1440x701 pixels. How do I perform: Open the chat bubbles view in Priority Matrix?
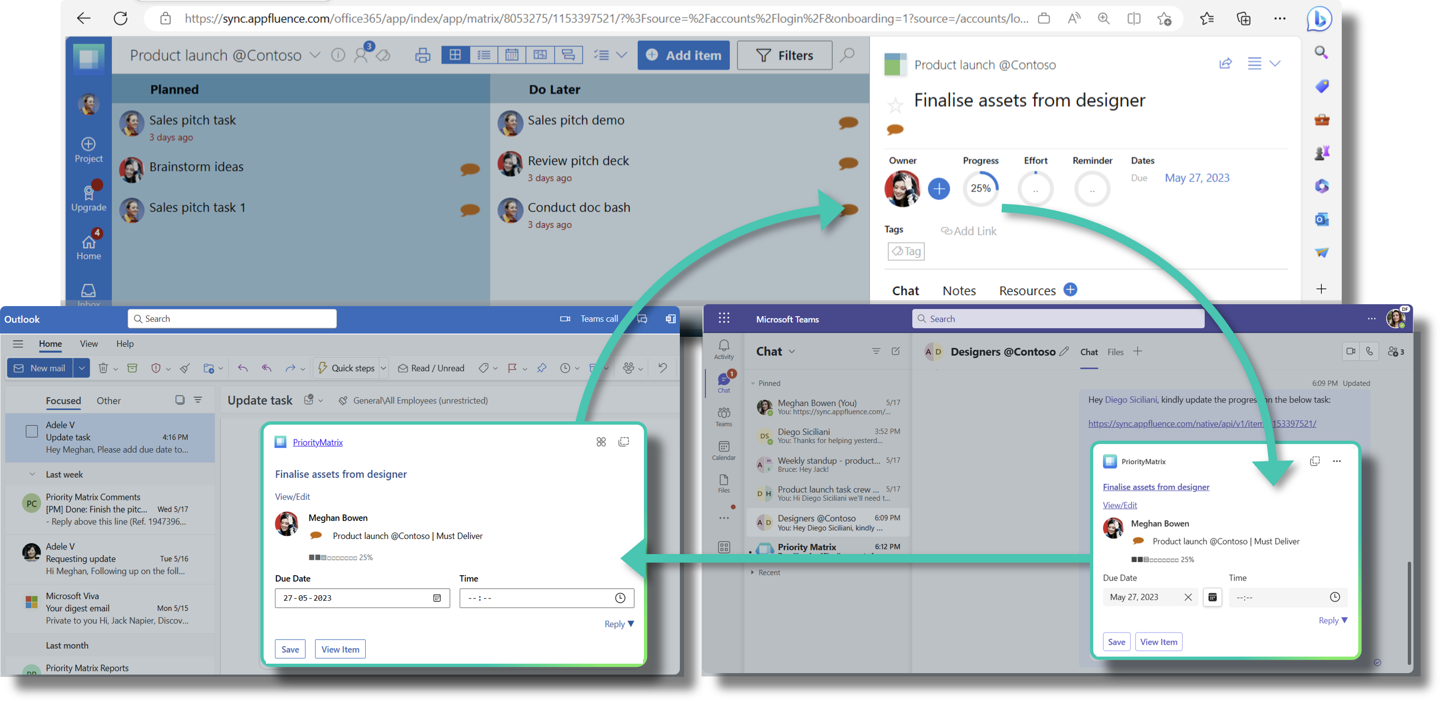pyautogui.click(x=568, y=55)
